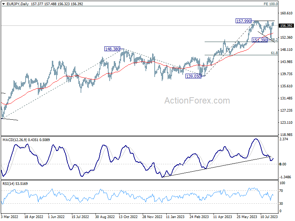Screen dimensions: 295x221
Task: Click the ActionForex.com watermark
Action: [x=197, y=101]
